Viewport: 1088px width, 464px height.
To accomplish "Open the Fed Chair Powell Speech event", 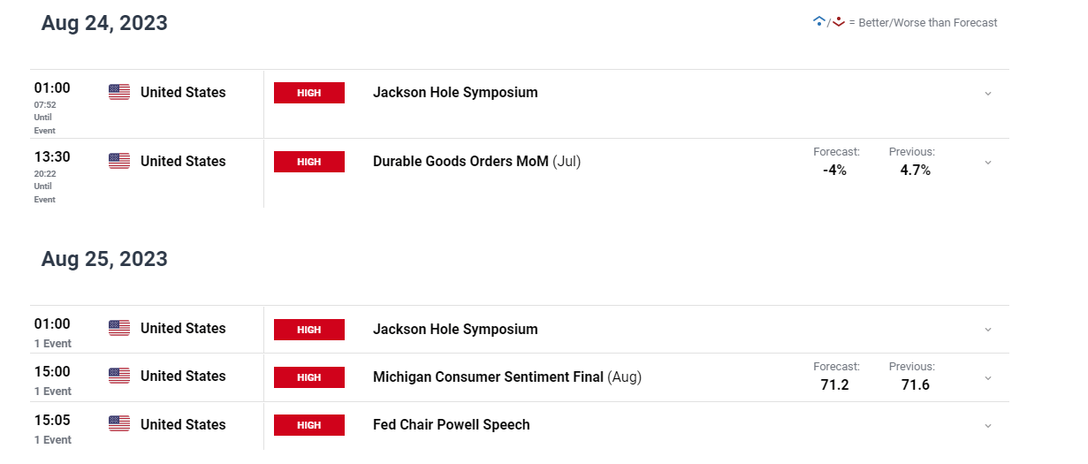I will [452, 425].
